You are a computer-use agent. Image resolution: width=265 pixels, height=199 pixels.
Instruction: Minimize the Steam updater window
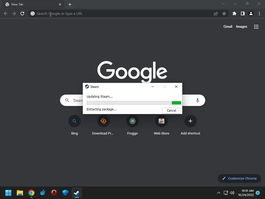tap(153, 87)
